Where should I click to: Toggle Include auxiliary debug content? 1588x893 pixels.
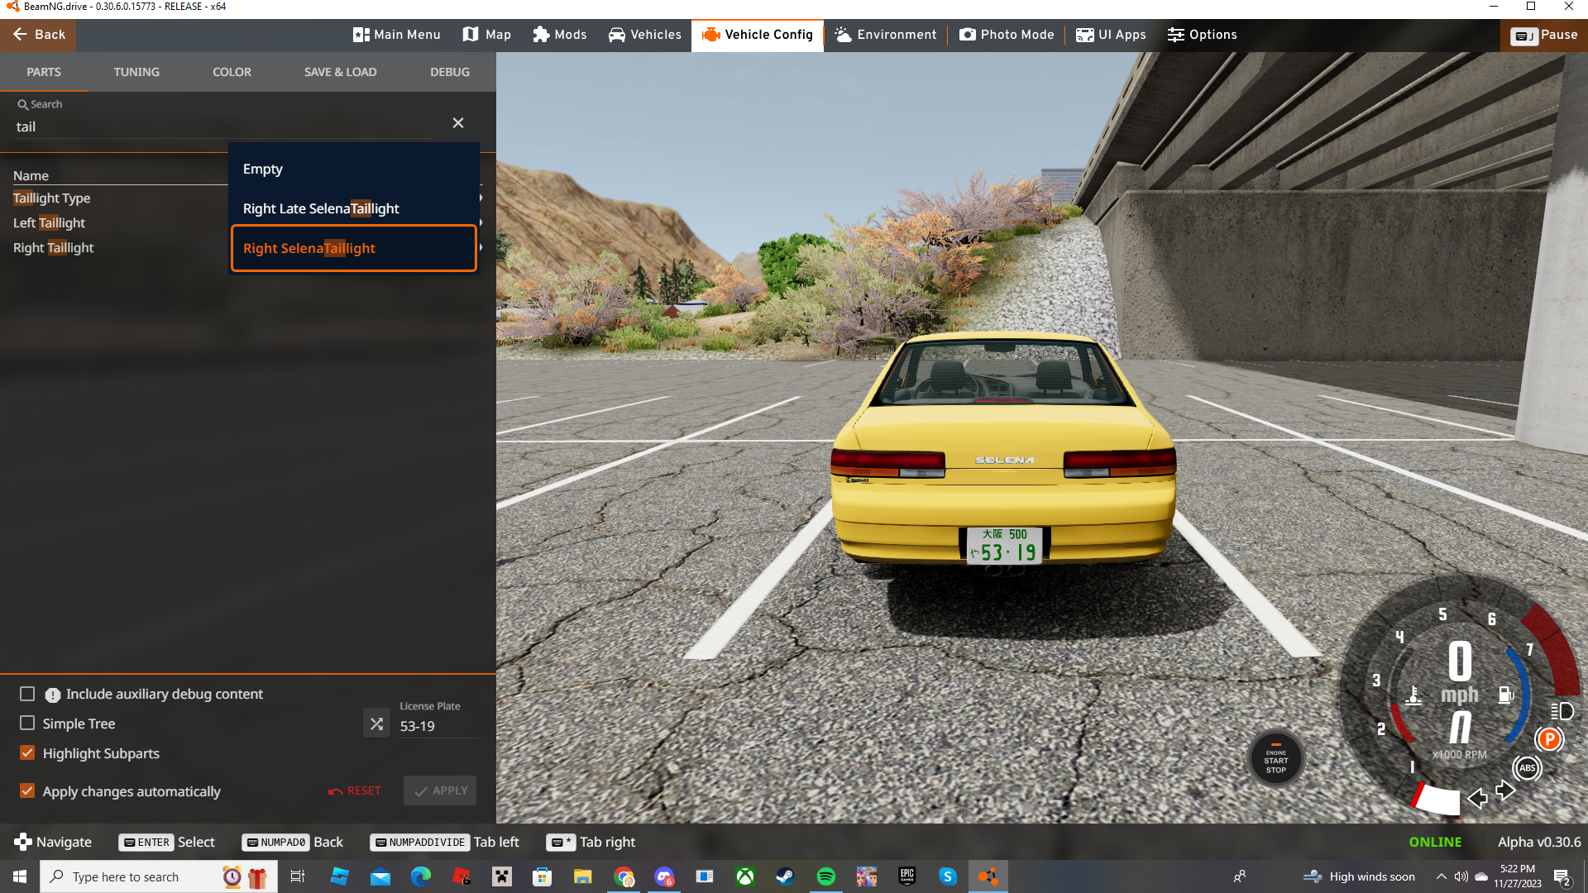pyautogui.click(x=27, y=694)
